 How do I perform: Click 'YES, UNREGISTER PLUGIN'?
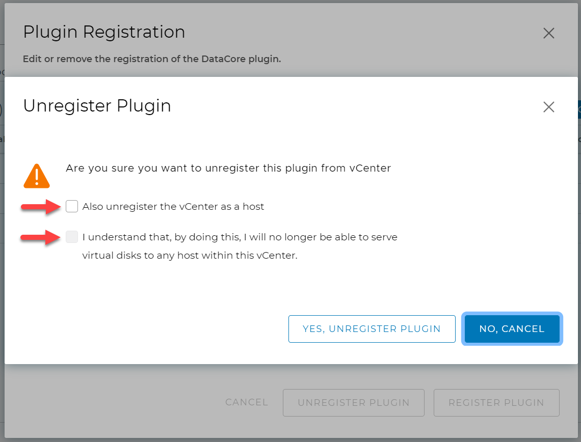372,329
